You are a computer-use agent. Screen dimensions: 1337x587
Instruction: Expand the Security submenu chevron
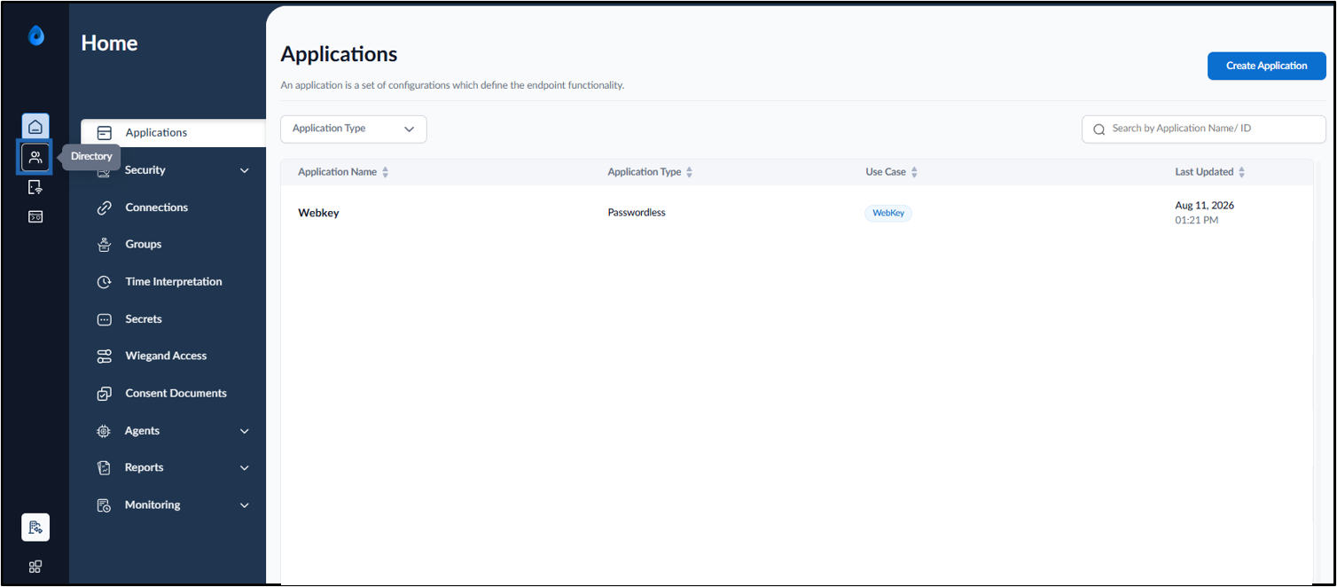245,170
